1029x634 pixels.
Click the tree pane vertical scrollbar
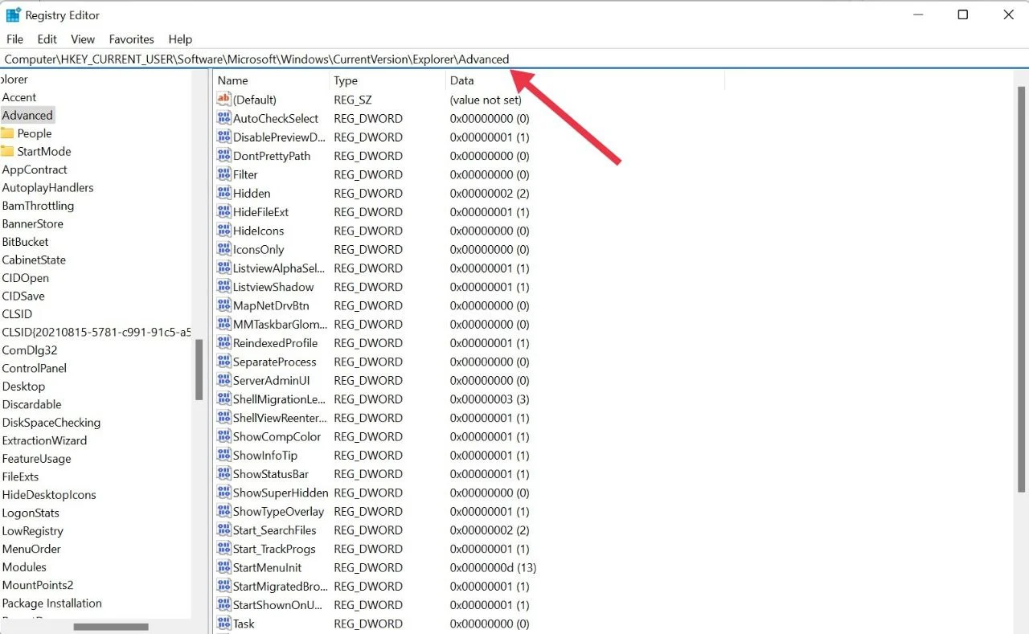[x=199, y=370]
